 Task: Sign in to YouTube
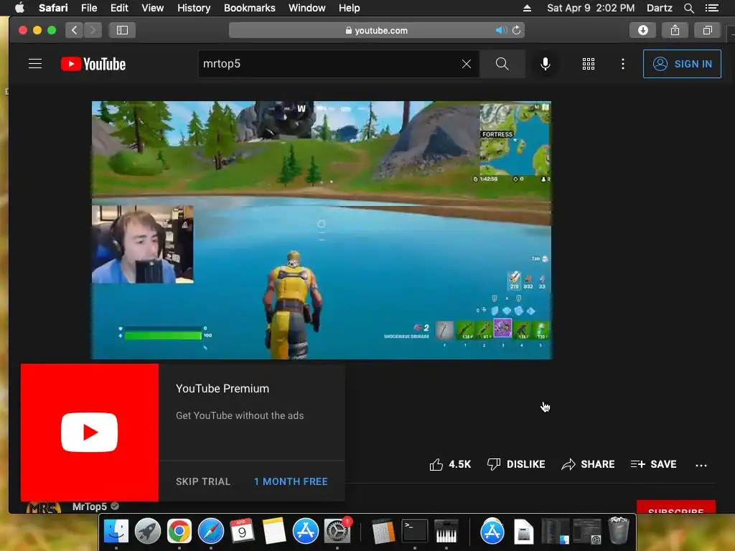pos(682,64)
